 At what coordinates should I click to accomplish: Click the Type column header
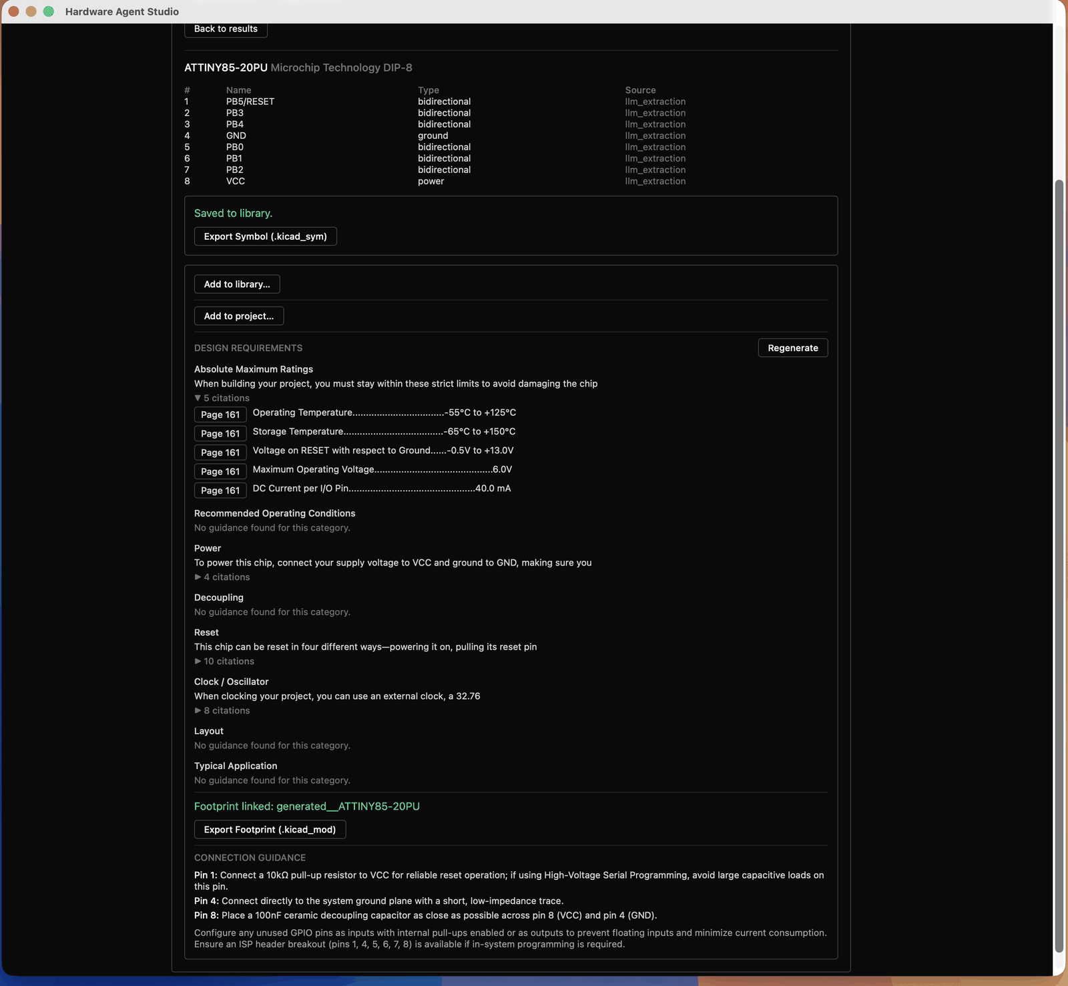tap(429, 90)
